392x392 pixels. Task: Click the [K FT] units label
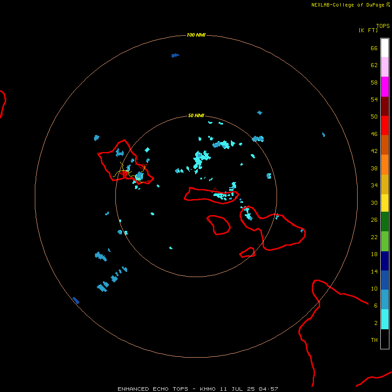click(x=368, y=30)
